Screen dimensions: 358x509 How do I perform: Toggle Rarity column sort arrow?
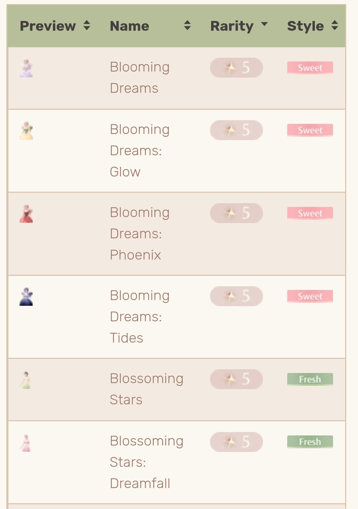pyautogui.click(x=264, y=24)
